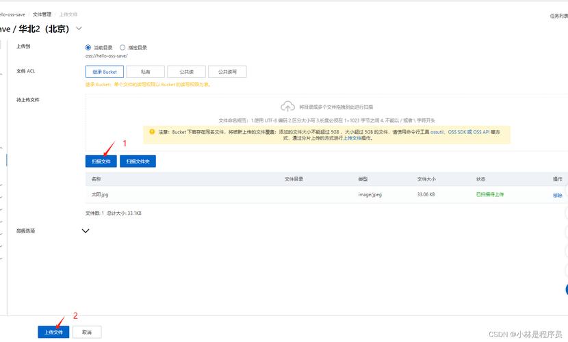Click the 扫描文件 button
Image resolution: width=568 pixels, height=342 pixels.
[101, 161]
